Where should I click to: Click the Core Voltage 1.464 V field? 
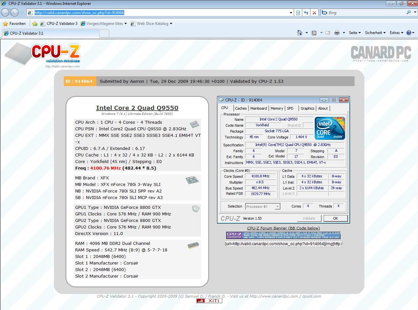click(301, 137)
